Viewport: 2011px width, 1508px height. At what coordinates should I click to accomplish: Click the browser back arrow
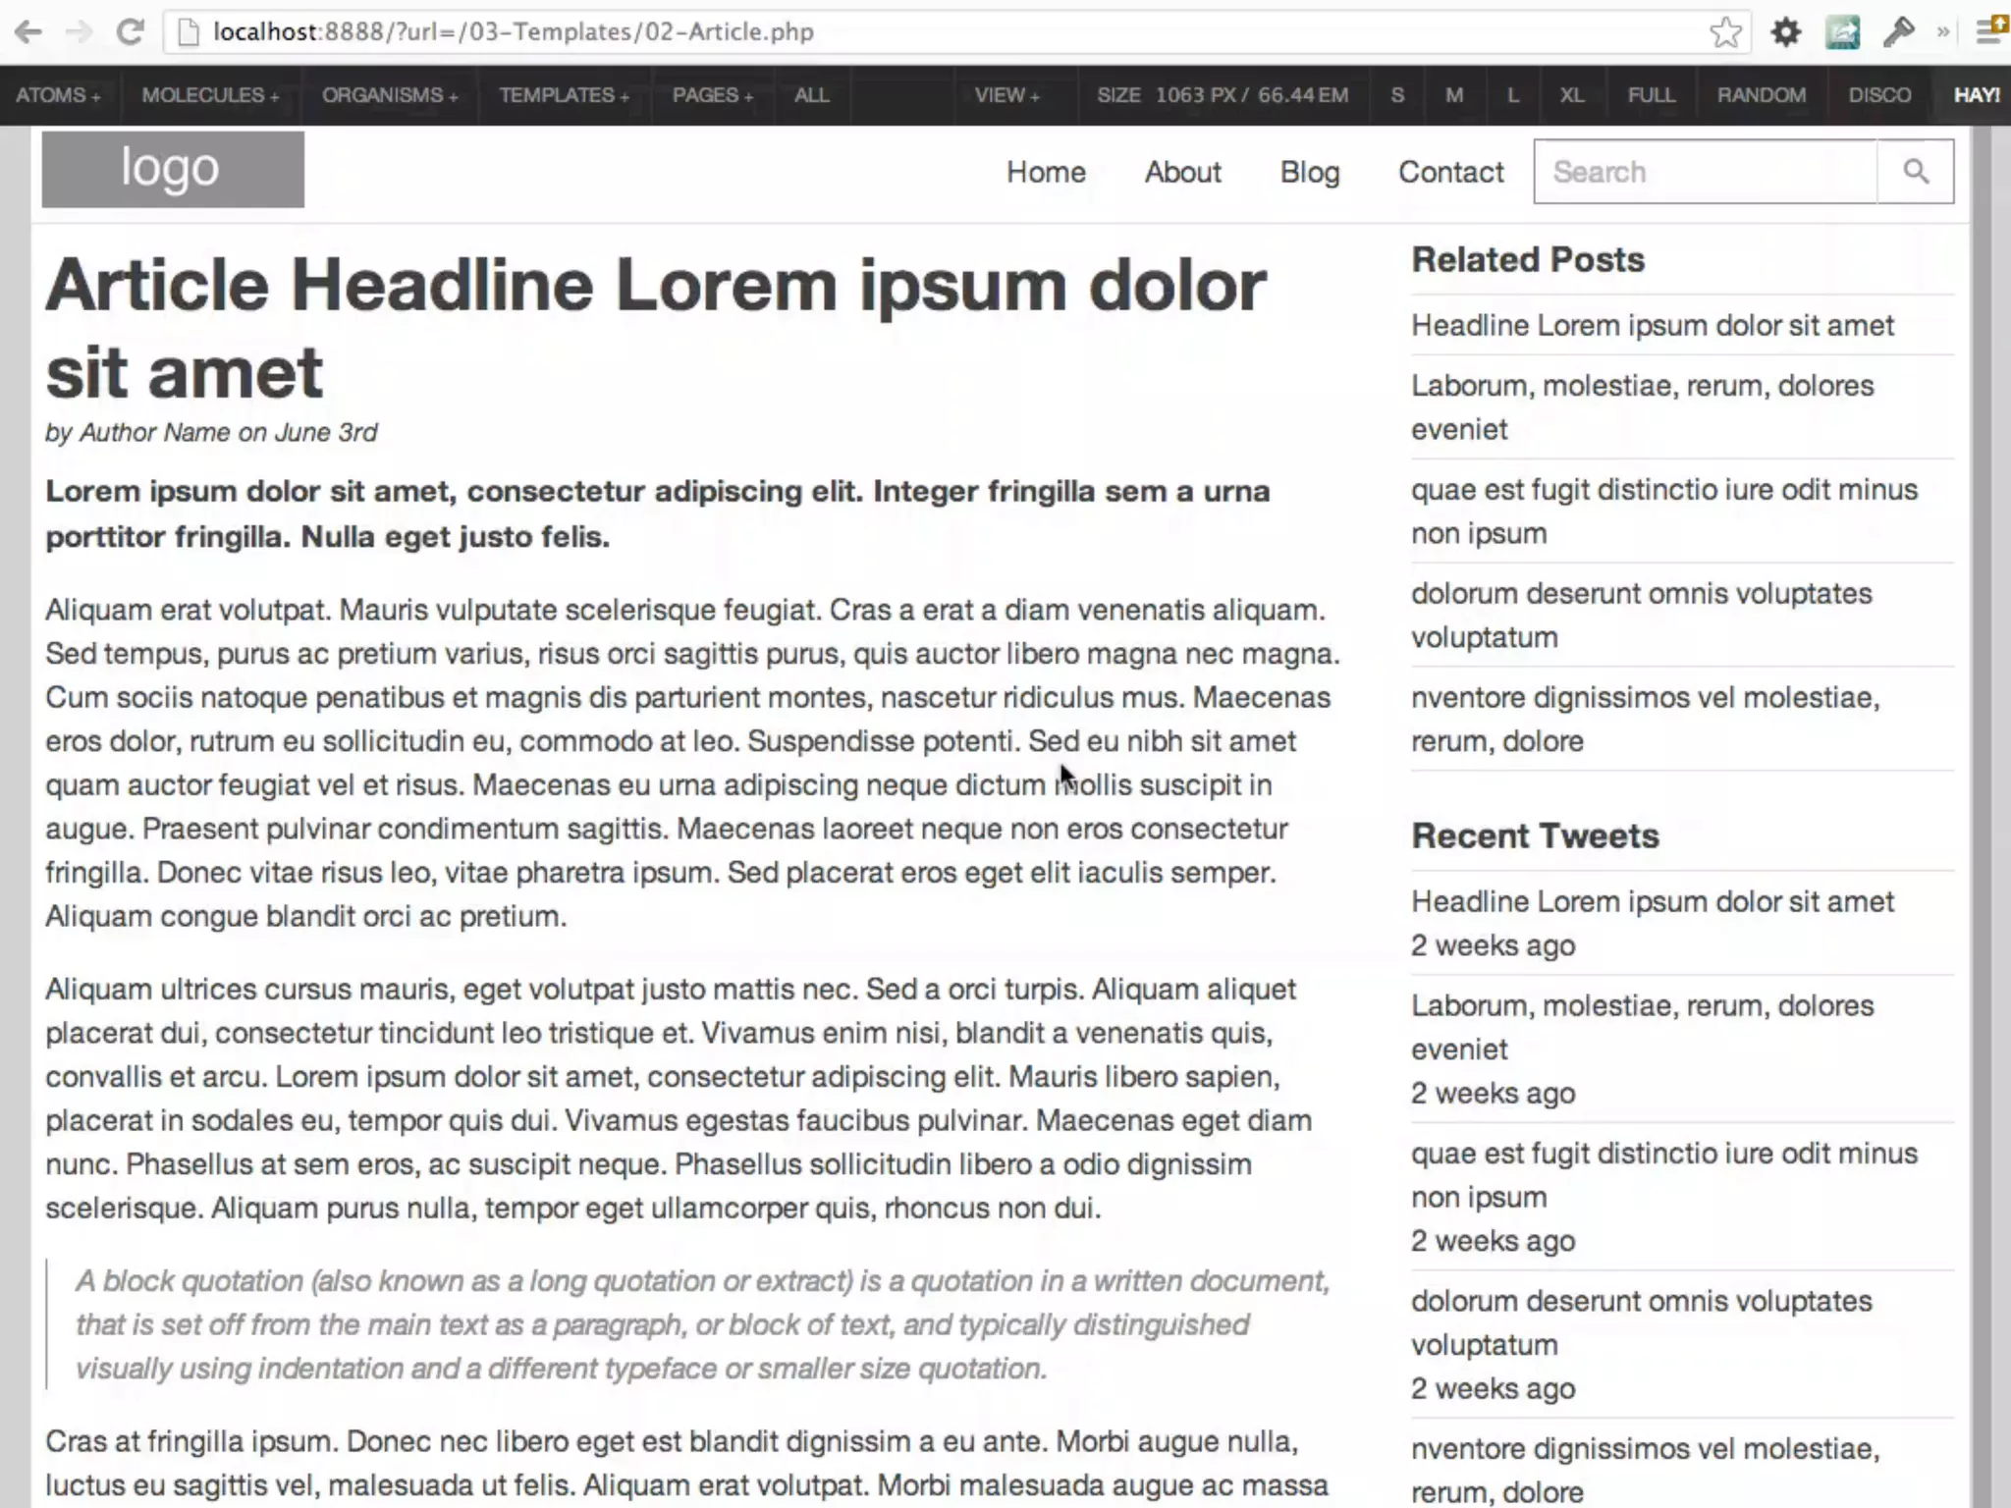pos(28,32)
